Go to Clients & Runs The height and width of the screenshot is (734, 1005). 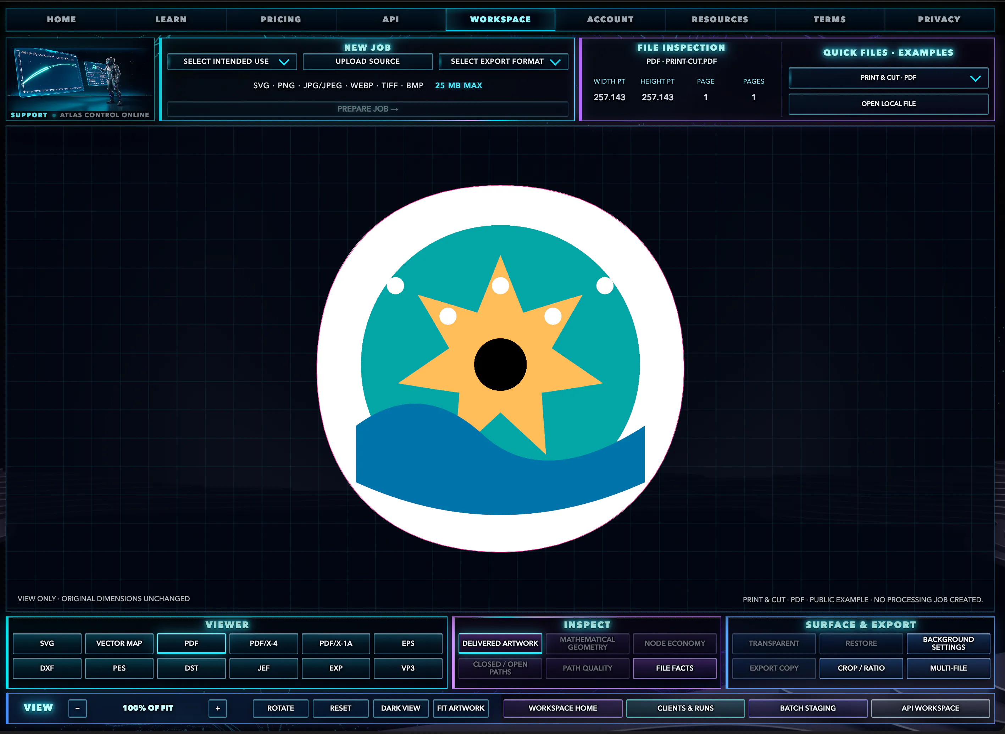685,708
